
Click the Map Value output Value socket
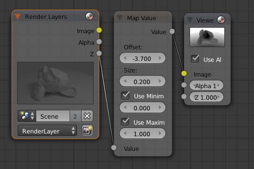172,31
